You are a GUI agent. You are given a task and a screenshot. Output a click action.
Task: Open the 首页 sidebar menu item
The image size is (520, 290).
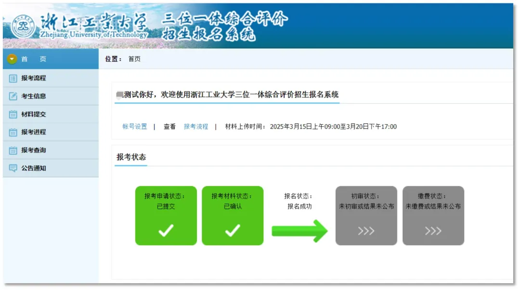(x=51, y=59)
